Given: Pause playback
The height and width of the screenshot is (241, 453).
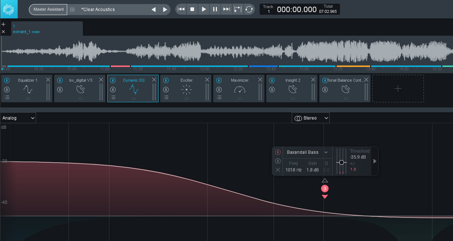Looking at the screenshot, I should [x=215, y=9].
